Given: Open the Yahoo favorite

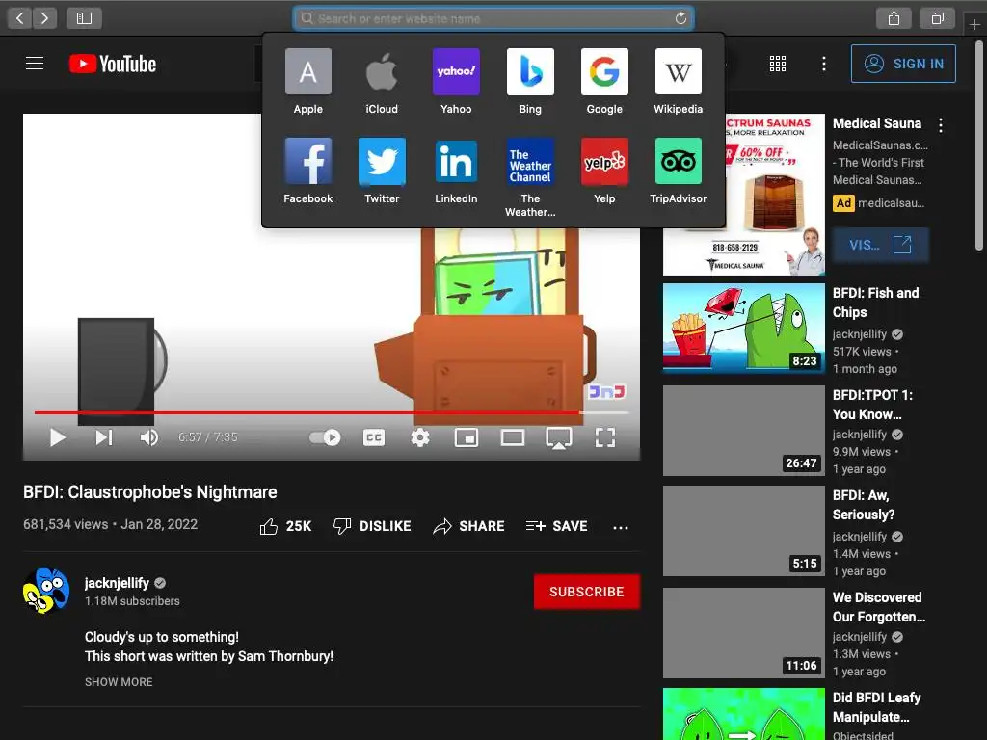Looking at the screenshot, I should click(456, 82).
